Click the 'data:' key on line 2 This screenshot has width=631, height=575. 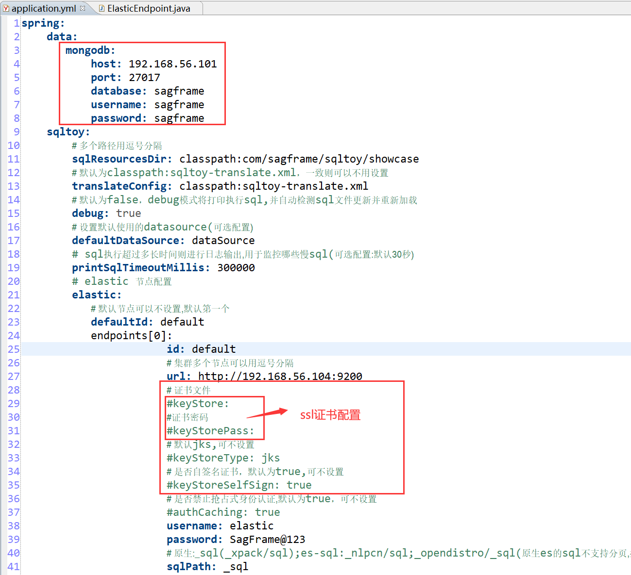62,37
